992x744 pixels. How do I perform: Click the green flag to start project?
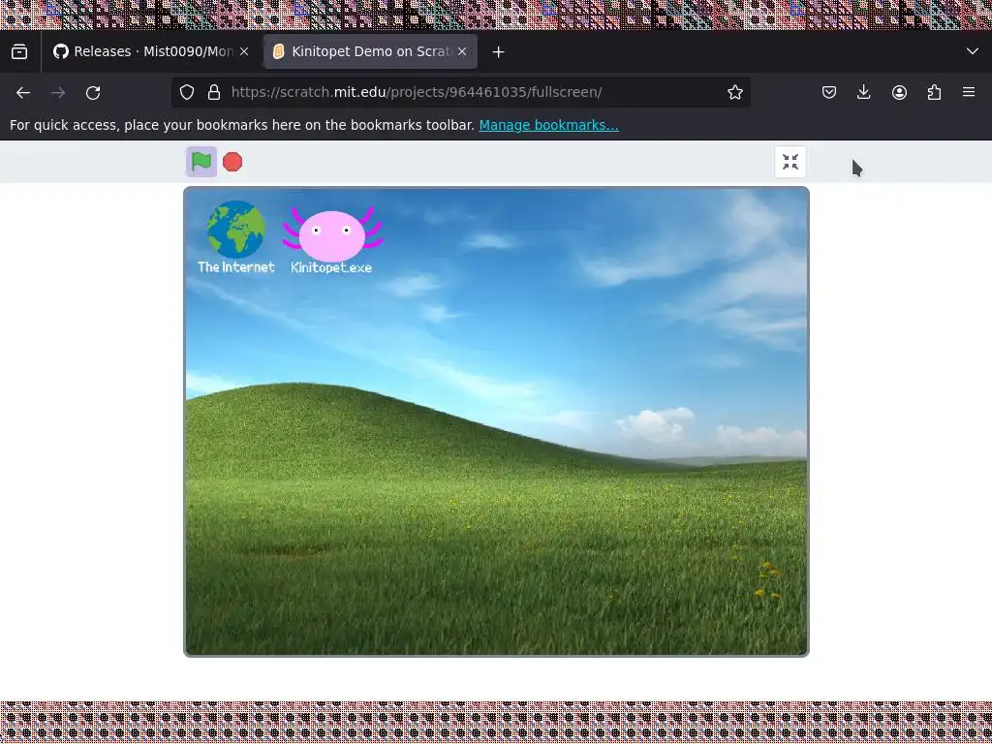point(201,162)
